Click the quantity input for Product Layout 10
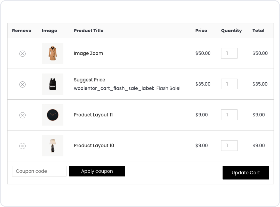Image resolution: width=280 pixels, height=207 pixels. tap(229, 146)
